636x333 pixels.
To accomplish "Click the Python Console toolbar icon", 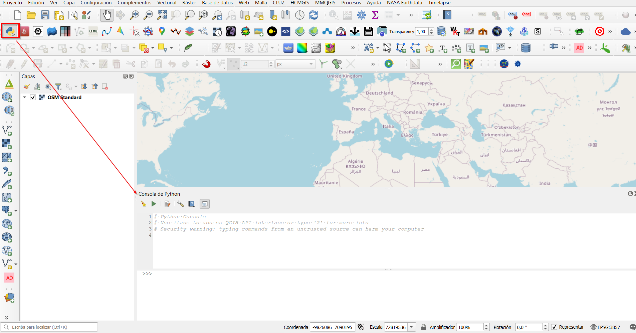I will tap(10, 31).
